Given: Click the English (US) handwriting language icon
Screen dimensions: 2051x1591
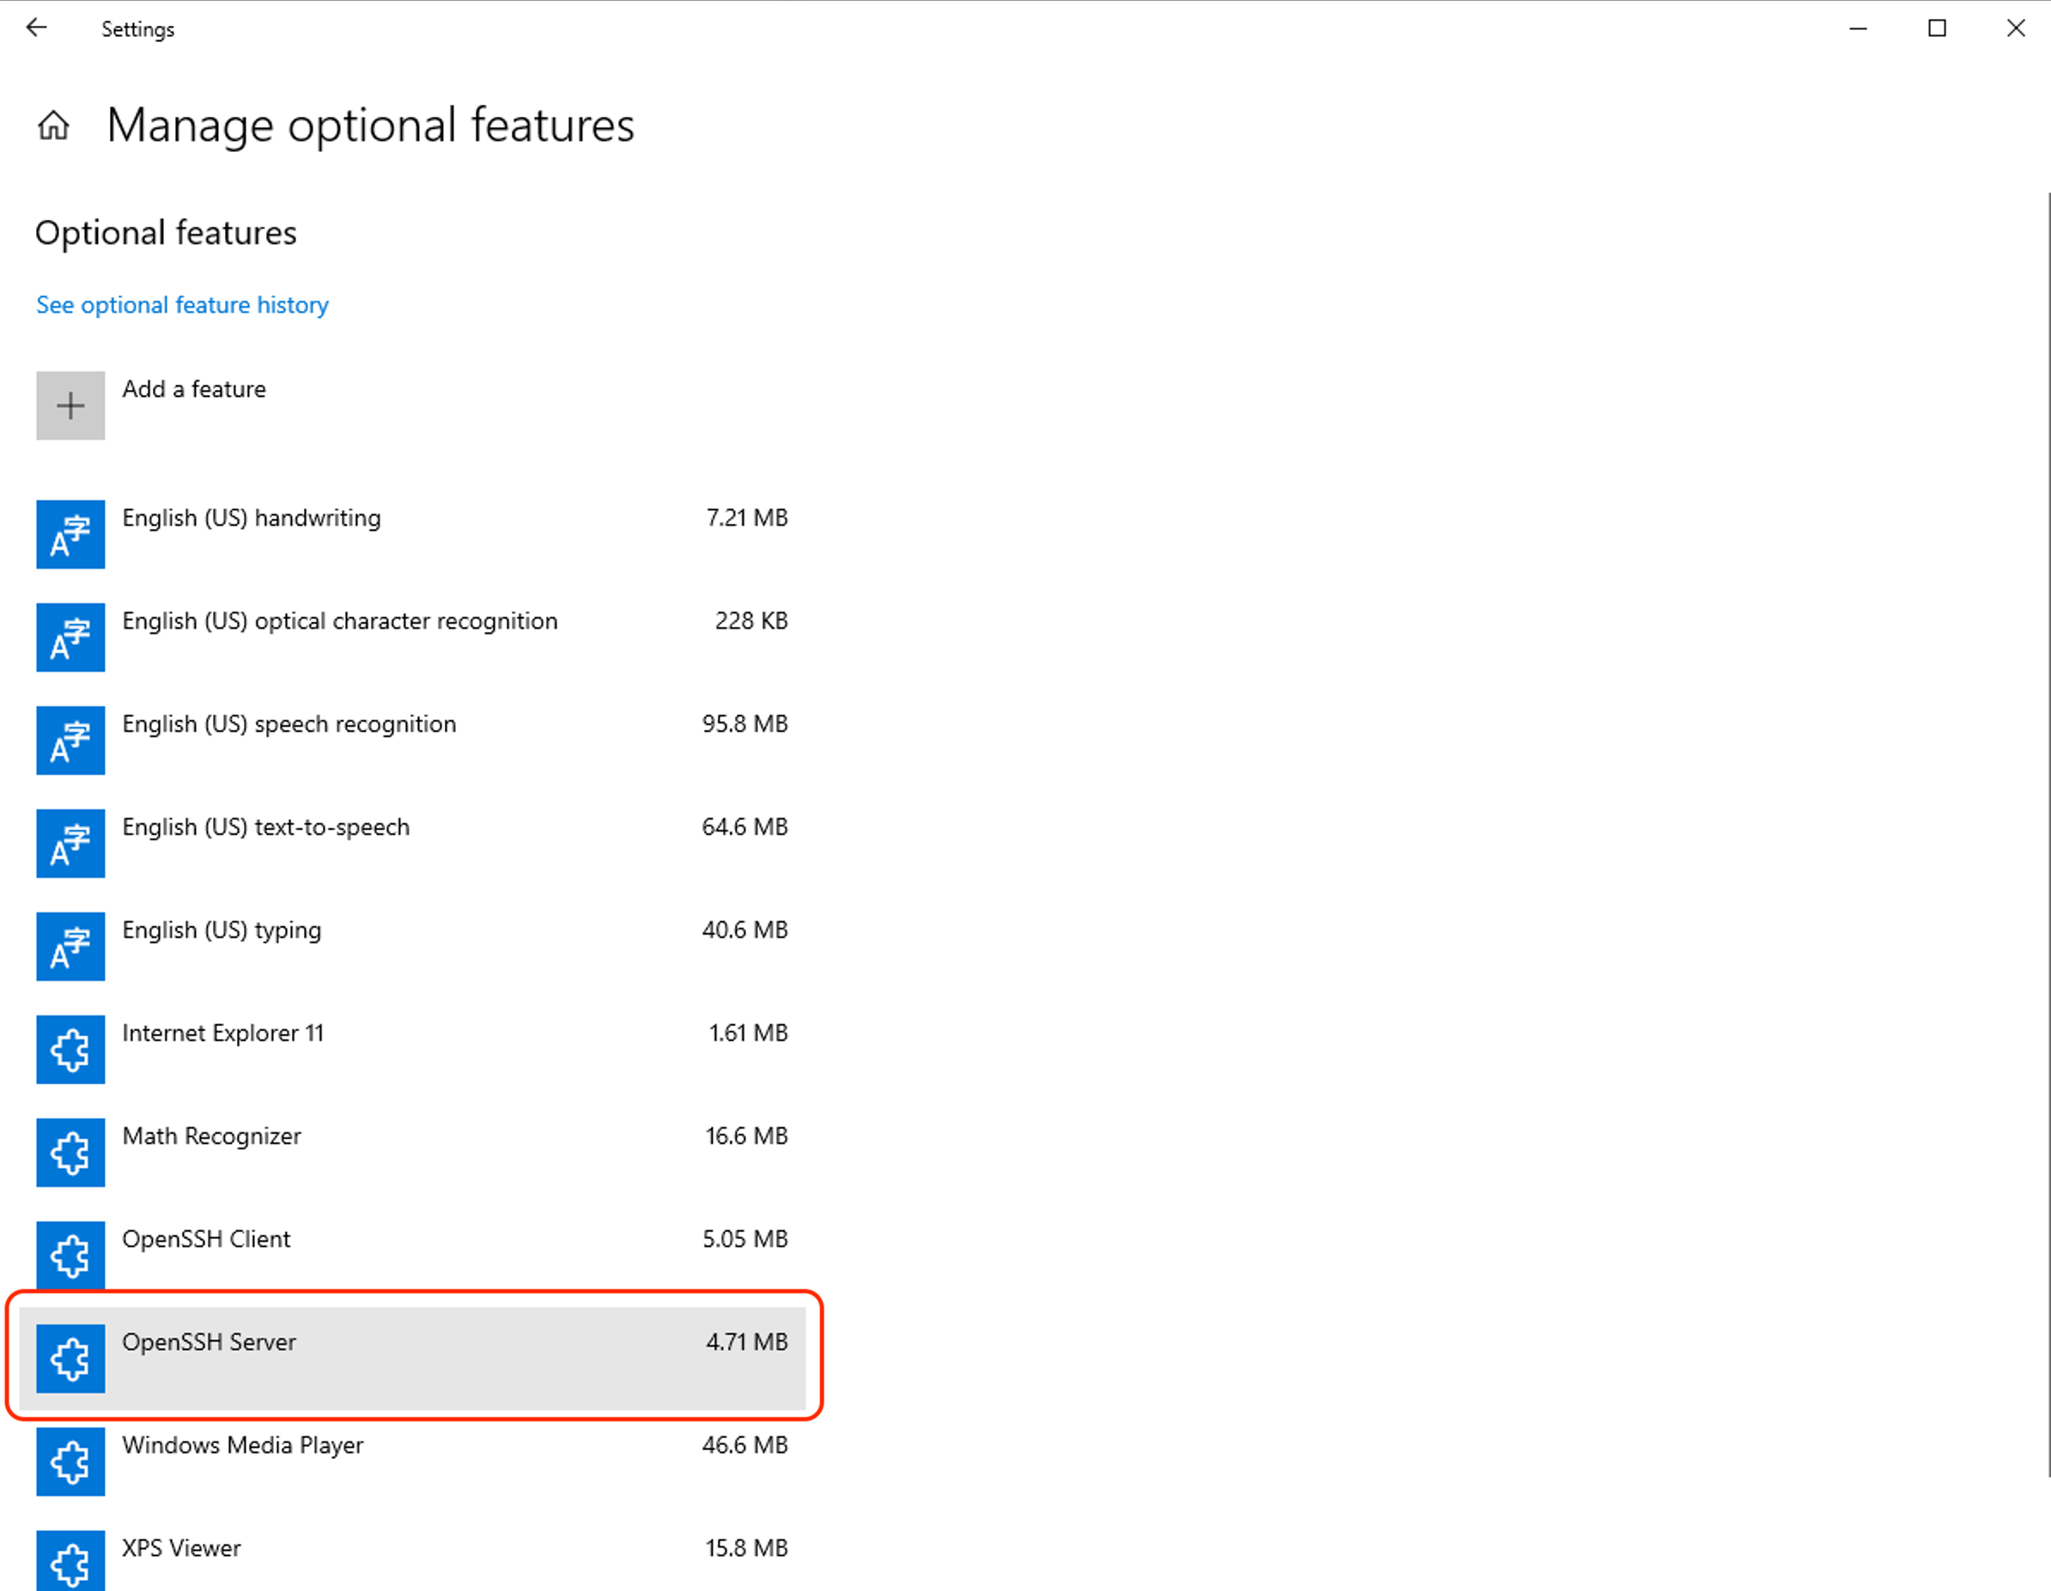Looking at the screenshot, I should (70, 534).
